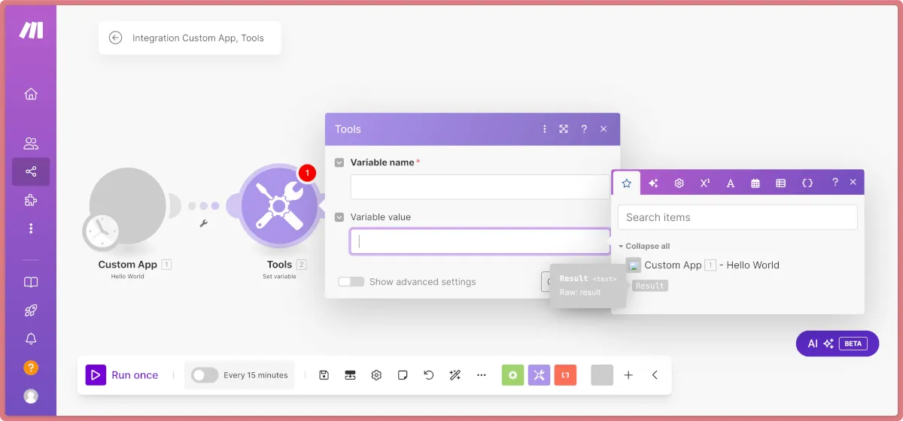Open rocket What's New icon

[x=31, y=310]
